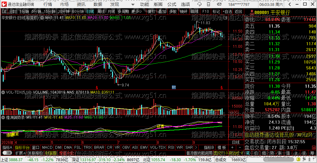Toggle 画线 drawing tools
Image resolution: width=317 pixels, height=163 pixels.
pos(194,11)
